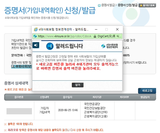Click the grey masked 접수번호 cell
This screenshot has width=160, height=133.
point(19,111)
